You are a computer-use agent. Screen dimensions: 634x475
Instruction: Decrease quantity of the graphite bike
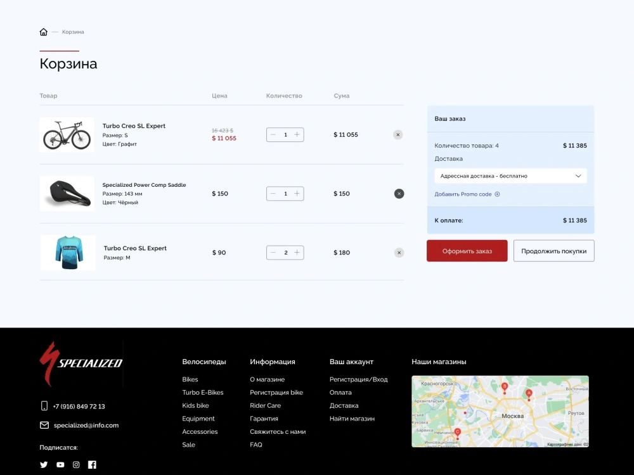[x=273, y=135]
